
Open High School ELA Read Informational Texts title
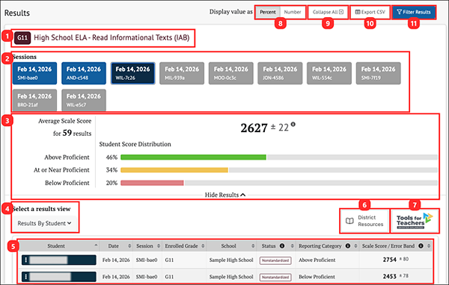pyautogui.click(x=112, y=38)
